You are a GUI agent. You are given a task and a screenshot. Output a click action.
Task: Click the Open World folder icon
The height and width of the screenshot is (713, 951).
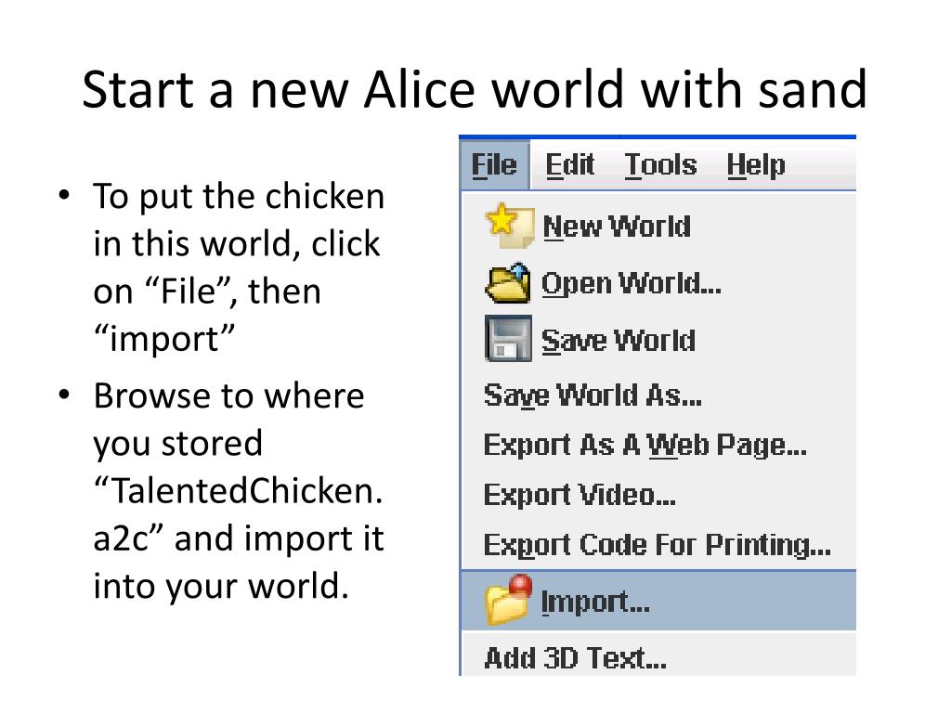[x=508, y=282]
